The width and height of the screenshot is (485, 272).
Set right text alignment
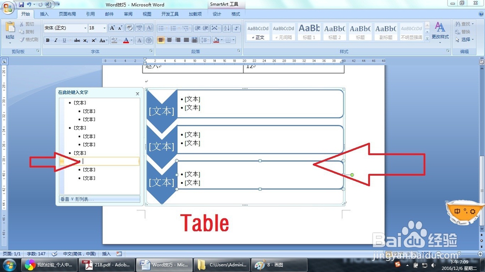178,40
